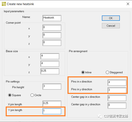Image resolution: width=132 pixels, height=122 pixels.
Task: Click the Center gap in y direction field
Action: coord(117,105)
